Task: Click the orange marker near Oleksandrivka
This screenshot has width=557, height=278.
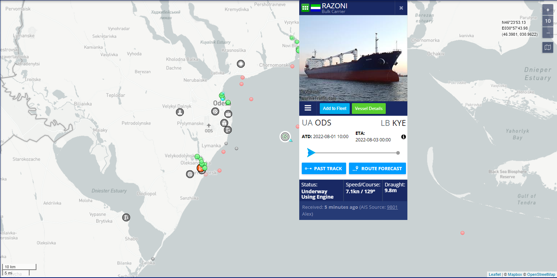Action: tap(200, 168)
